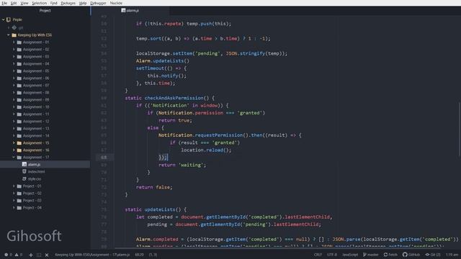The image size is (461, 259).
Task: Click the square panel icon in status bar
Action: tap(39, 255)
